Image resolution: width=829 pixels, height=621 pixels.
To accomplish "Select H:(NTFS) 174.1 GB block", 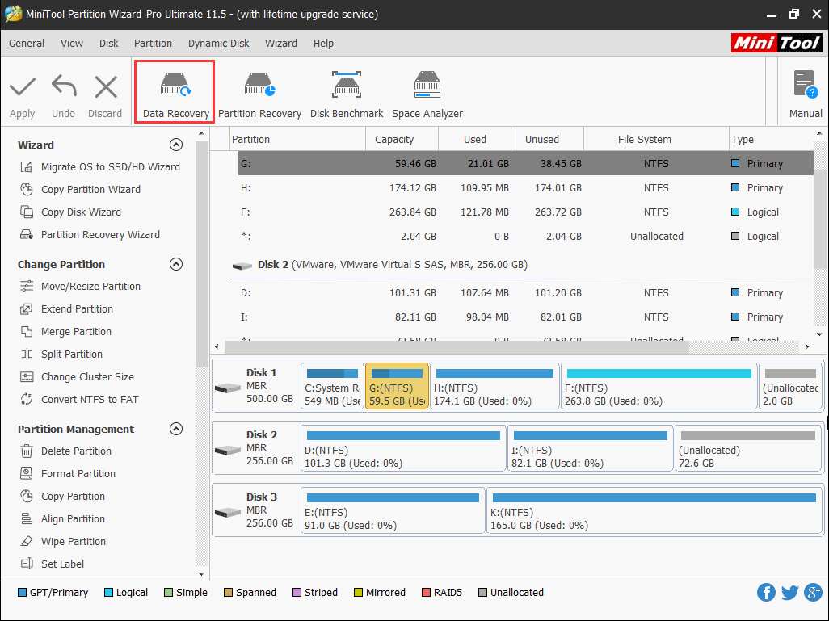I will pos(494,386).
